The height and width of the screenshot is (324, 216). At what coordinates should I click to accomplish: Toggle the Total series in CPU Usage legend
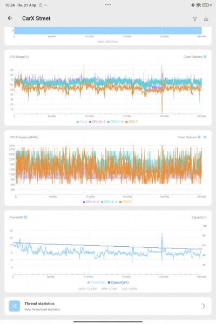82,122
